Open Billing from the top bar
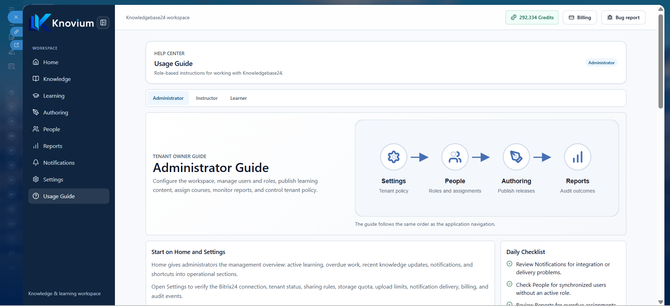 point(580,17)
